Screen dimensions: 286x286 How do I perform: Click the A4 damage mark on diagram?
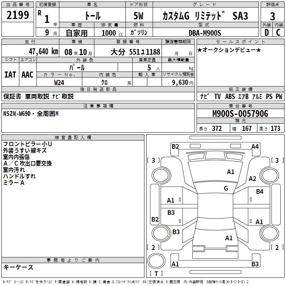tap(255, 147)
